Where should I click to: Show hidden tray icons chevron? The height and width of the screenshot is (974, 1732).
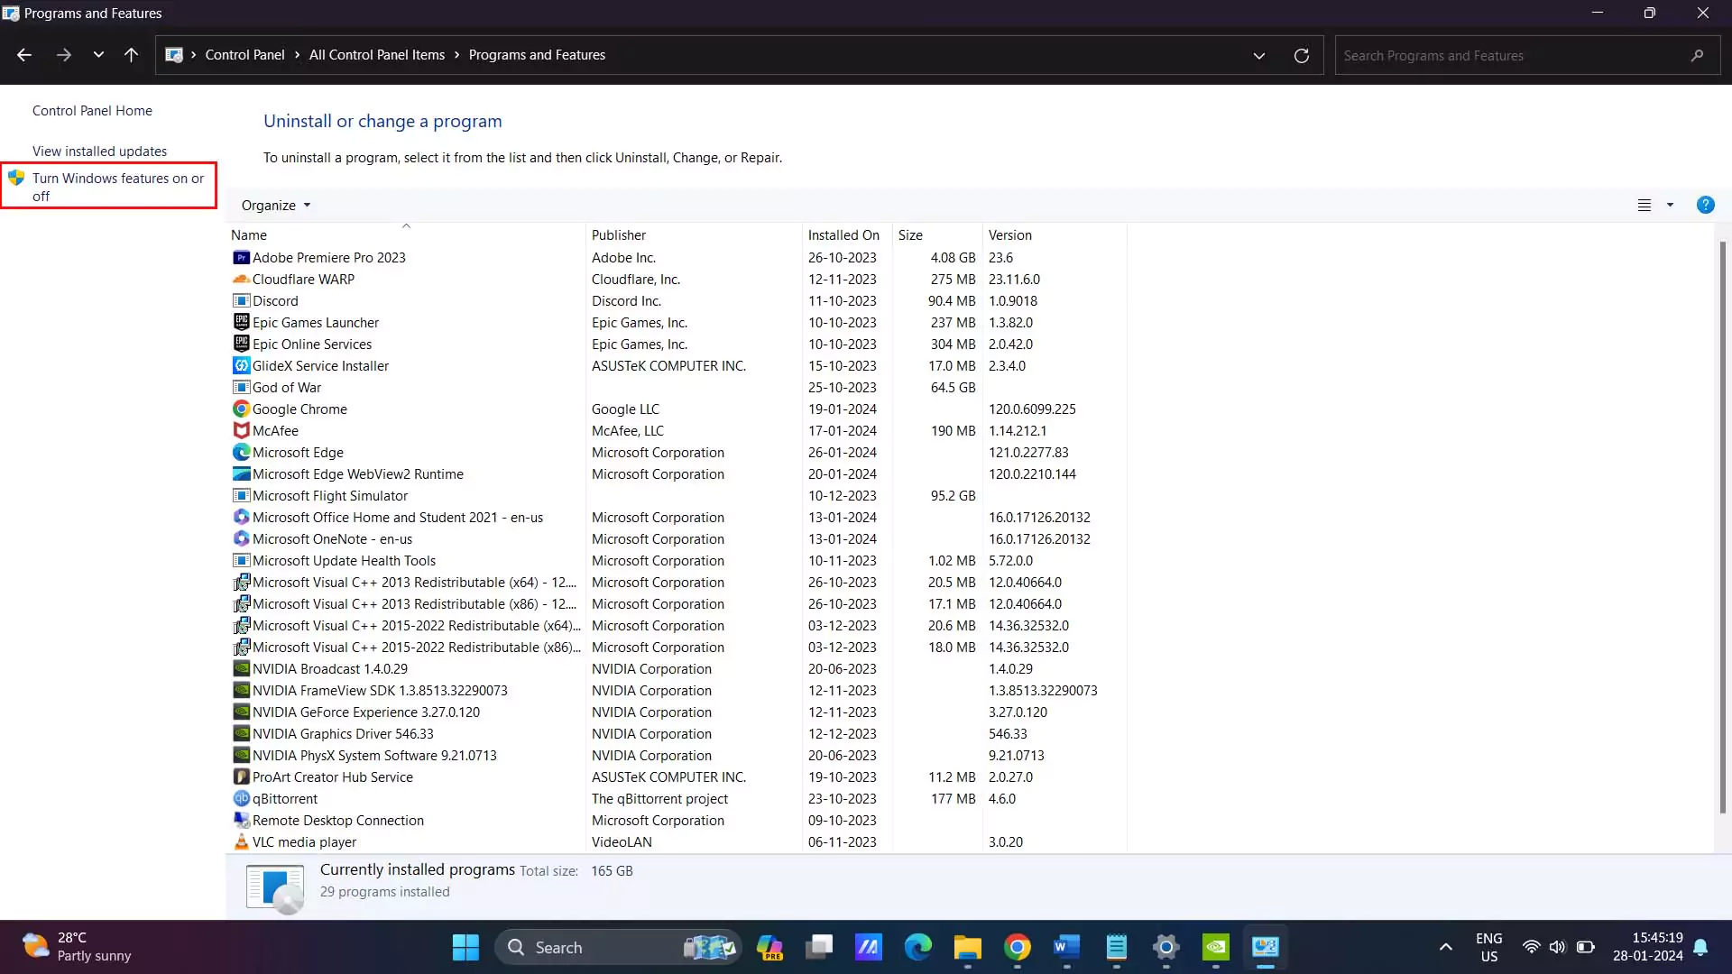(1445, 948)
